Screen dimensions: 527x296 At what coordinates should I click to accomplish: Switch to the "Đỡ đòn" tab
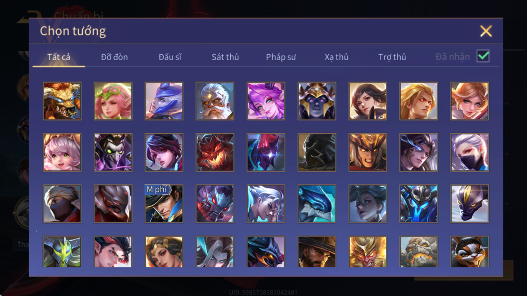tap(114, 57)
